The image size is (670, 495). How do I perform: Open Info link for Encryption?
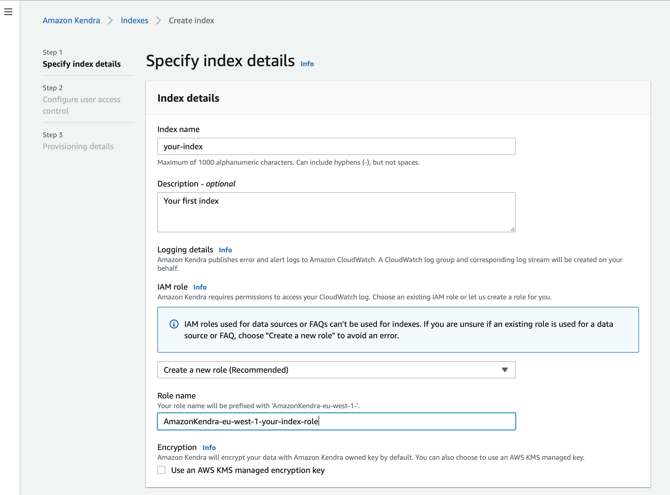tap(209, 447)
